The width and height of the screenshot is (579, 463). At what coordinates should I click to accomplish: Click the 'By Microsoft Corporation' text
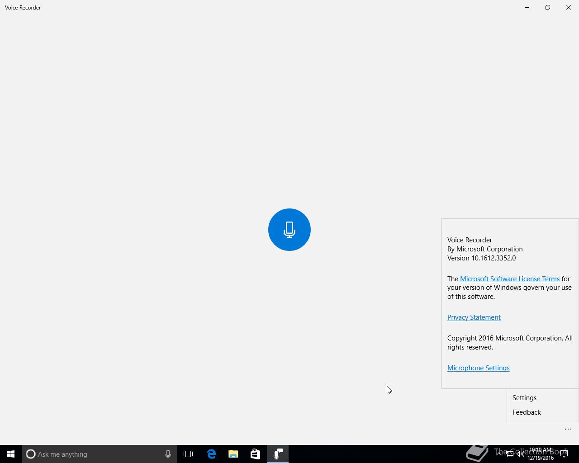coord(485,249)
